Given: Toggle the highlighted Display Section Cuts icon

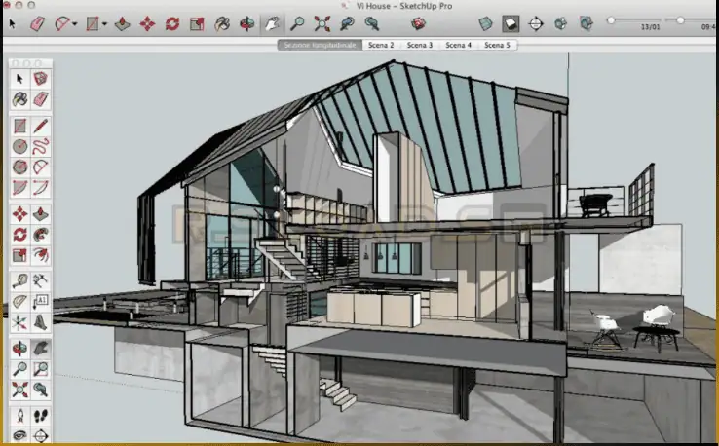Looking at the screenshot, I should click(x=511, y=23).
